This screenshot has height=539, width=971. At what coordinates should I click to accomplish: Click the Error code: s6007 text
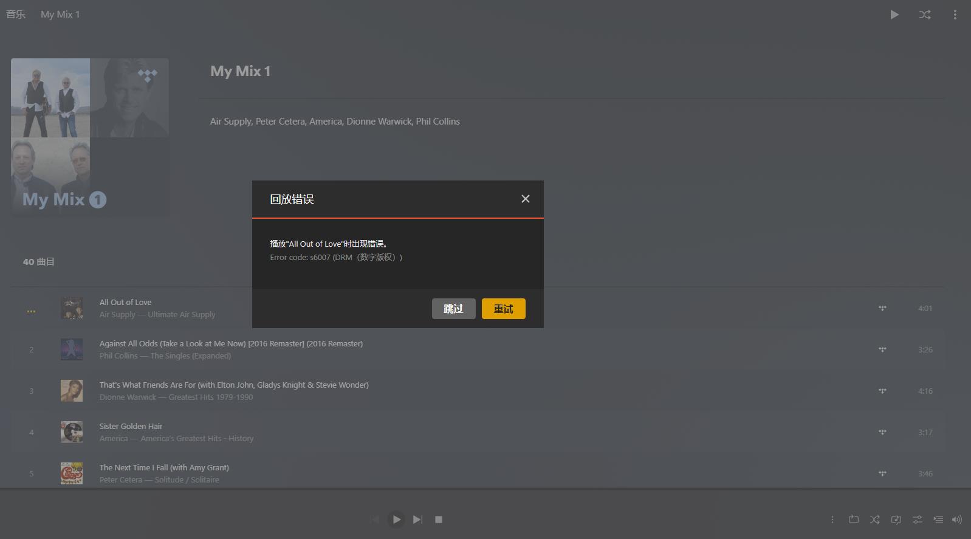pyautogui.click(x=336, y=257)
